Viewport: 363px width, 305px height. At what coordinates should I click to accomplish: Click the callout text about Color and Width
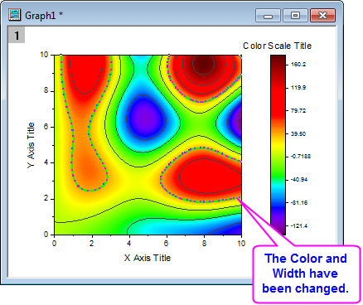306,274
